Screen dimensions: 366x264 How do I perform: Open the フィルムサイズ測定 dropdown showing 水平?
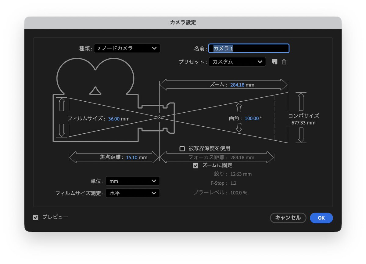coord(132,193)
